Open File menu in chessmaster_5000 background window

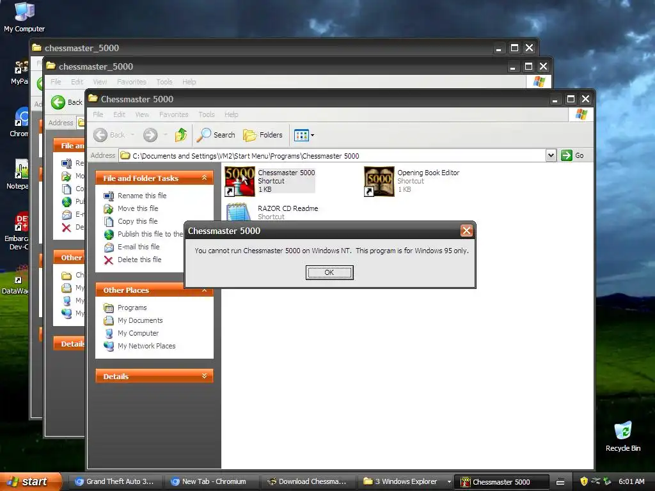pos(56,82)
